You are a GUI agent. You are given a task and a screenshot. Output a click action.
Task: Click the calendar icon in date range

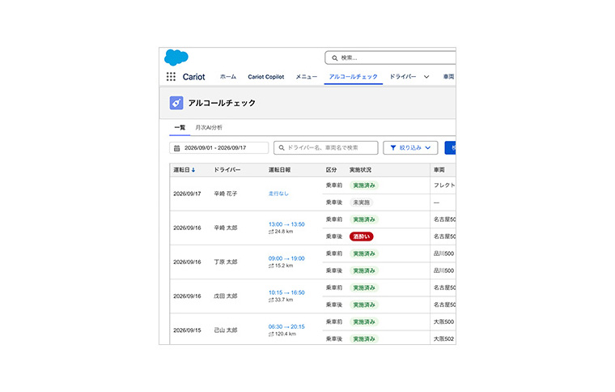tap(177, 148)
